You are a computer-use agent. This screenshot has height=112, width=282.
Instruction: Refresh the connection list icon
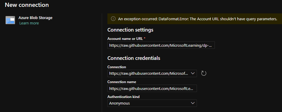204,73
